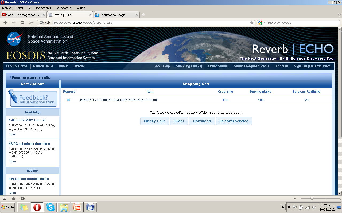
Task: Adjust the zoom slider in status bar
Action: pos(312,198)
